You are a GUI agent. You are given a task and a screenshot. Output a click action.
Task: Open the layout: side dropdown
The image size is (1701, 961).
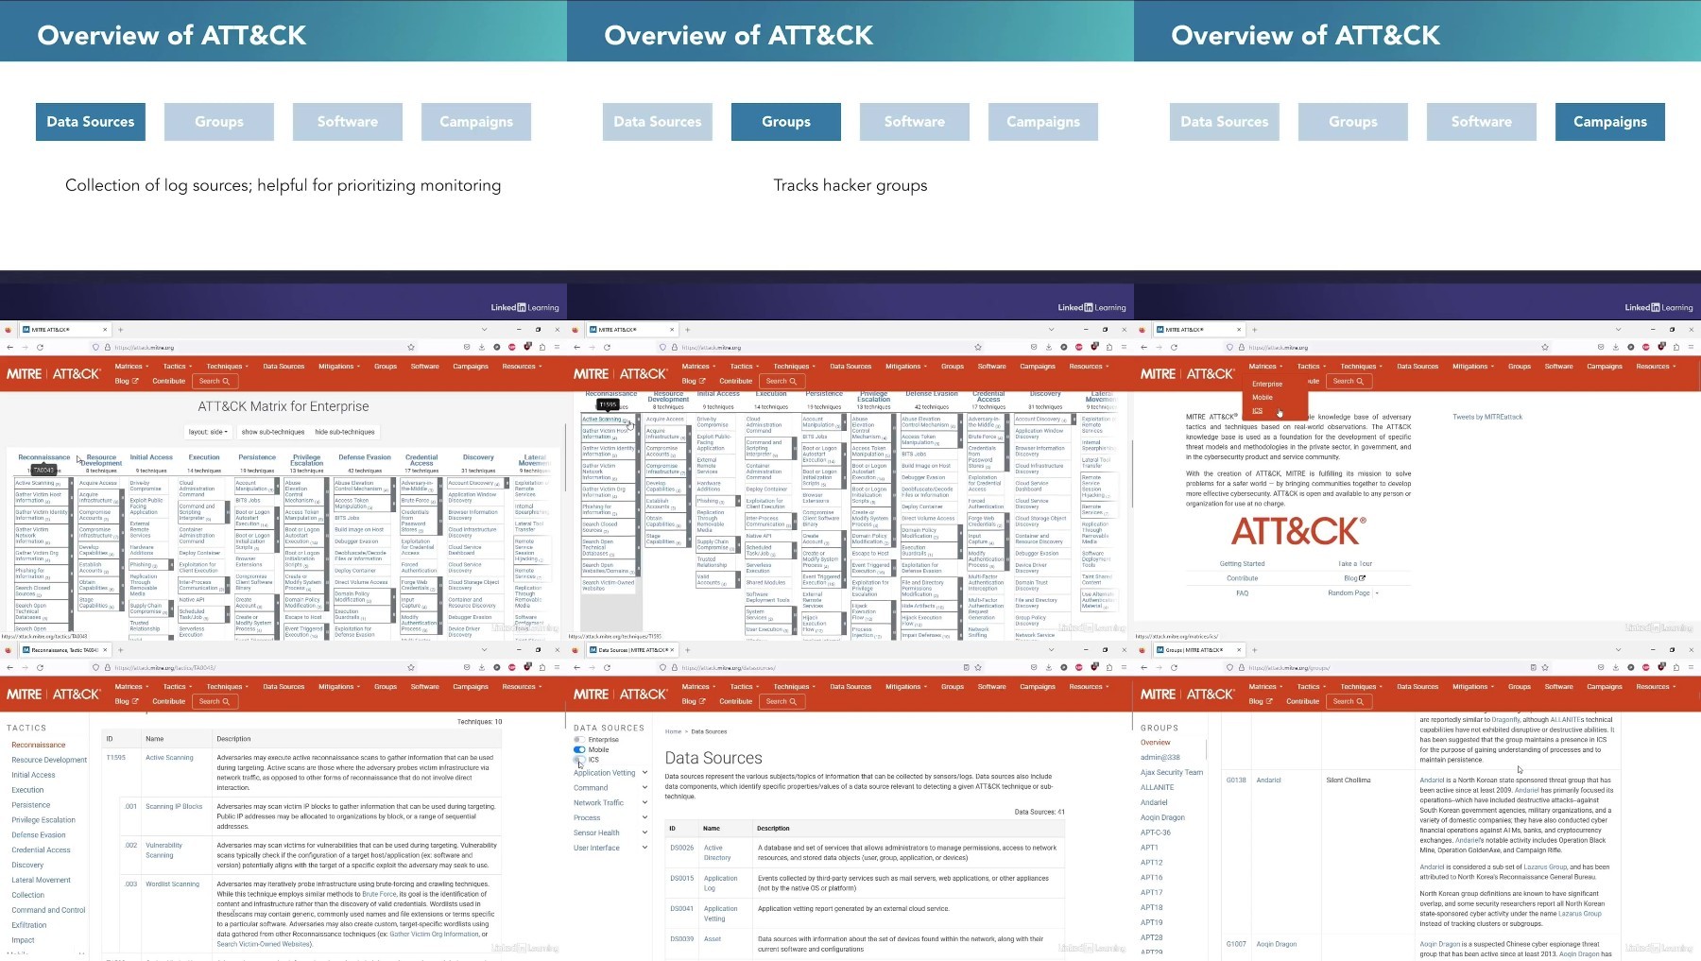point(208,432)
